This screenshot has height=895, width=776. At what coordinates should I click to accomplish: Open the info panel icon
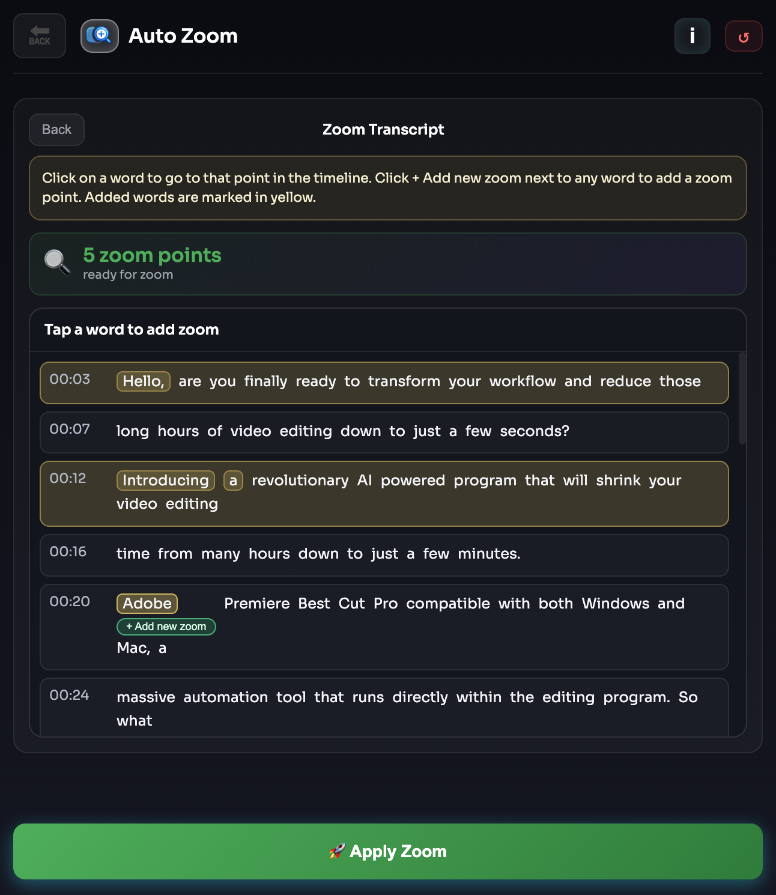692,36
